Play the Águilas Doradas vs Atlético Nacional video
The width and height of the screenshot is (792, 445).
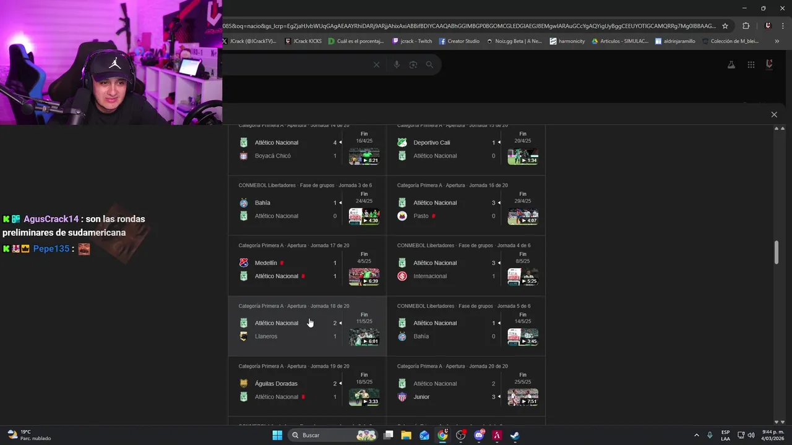point(364,397)
